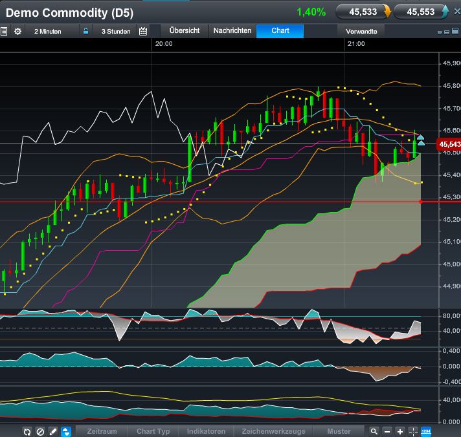461x437 pixels.
Task: Toggle the lock icon beside 3 Stunden
Action: tap(85, 31)
